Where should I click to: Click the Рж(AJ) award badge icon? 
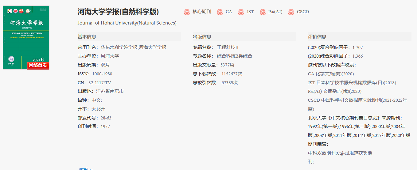(263, 12)
